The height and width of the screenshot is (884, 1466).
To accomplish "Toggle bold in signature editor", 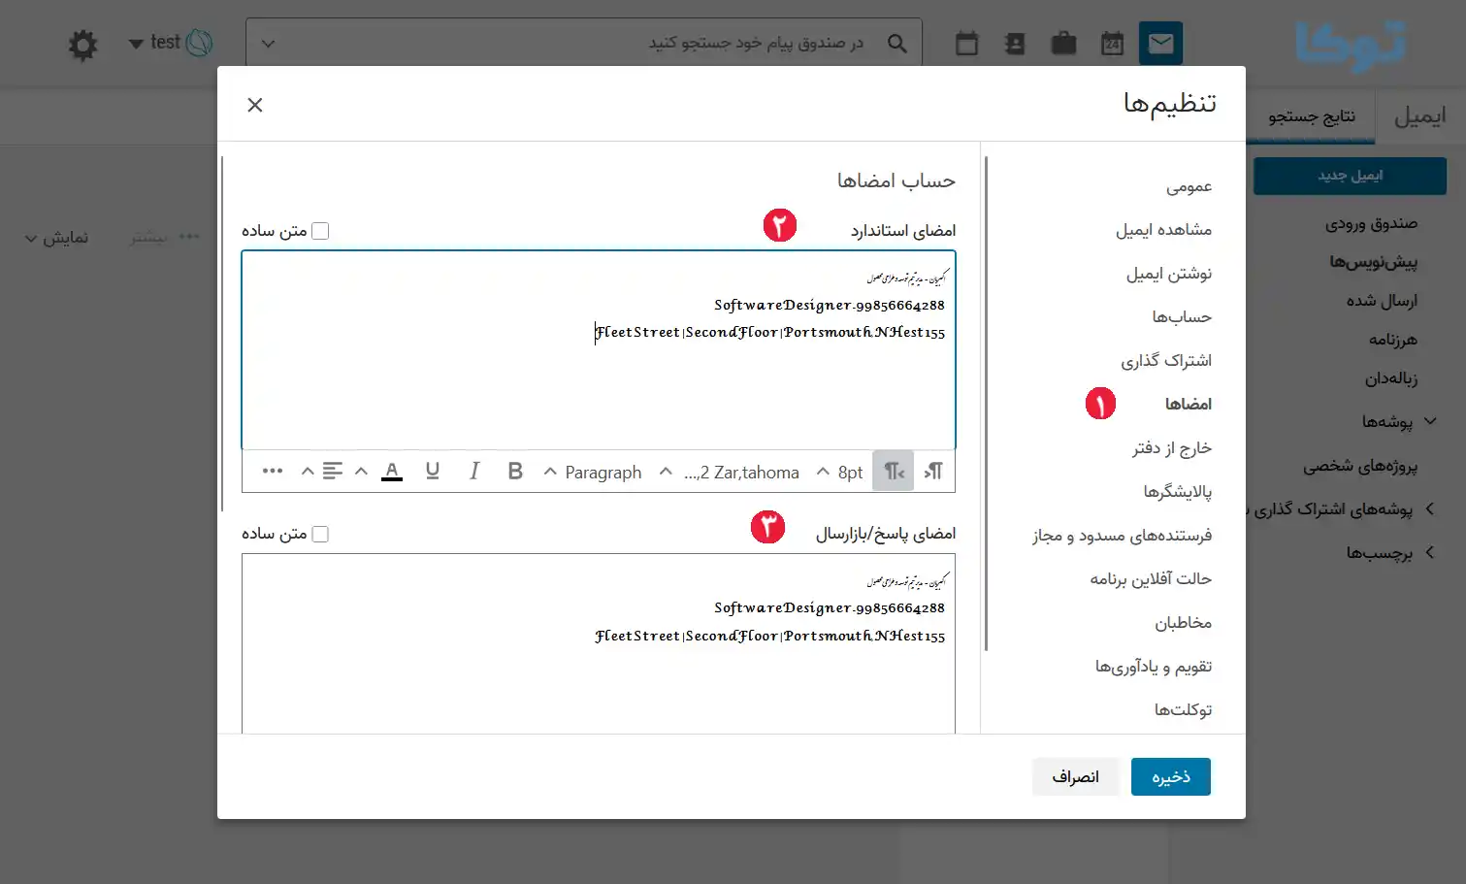I will 515,471.
